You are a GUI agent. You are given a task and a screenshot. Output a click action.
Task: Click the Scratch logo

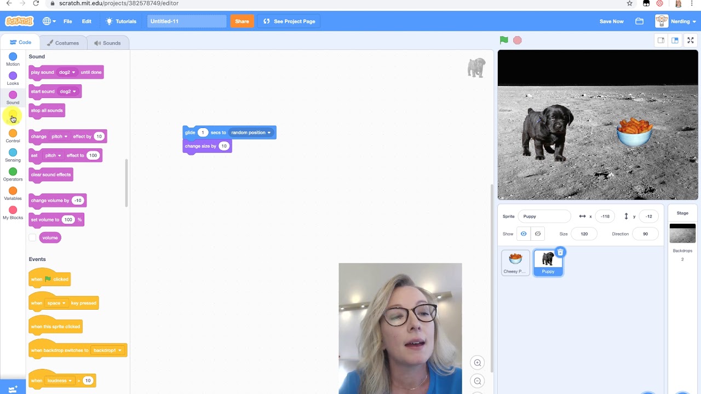pos(19,21)
